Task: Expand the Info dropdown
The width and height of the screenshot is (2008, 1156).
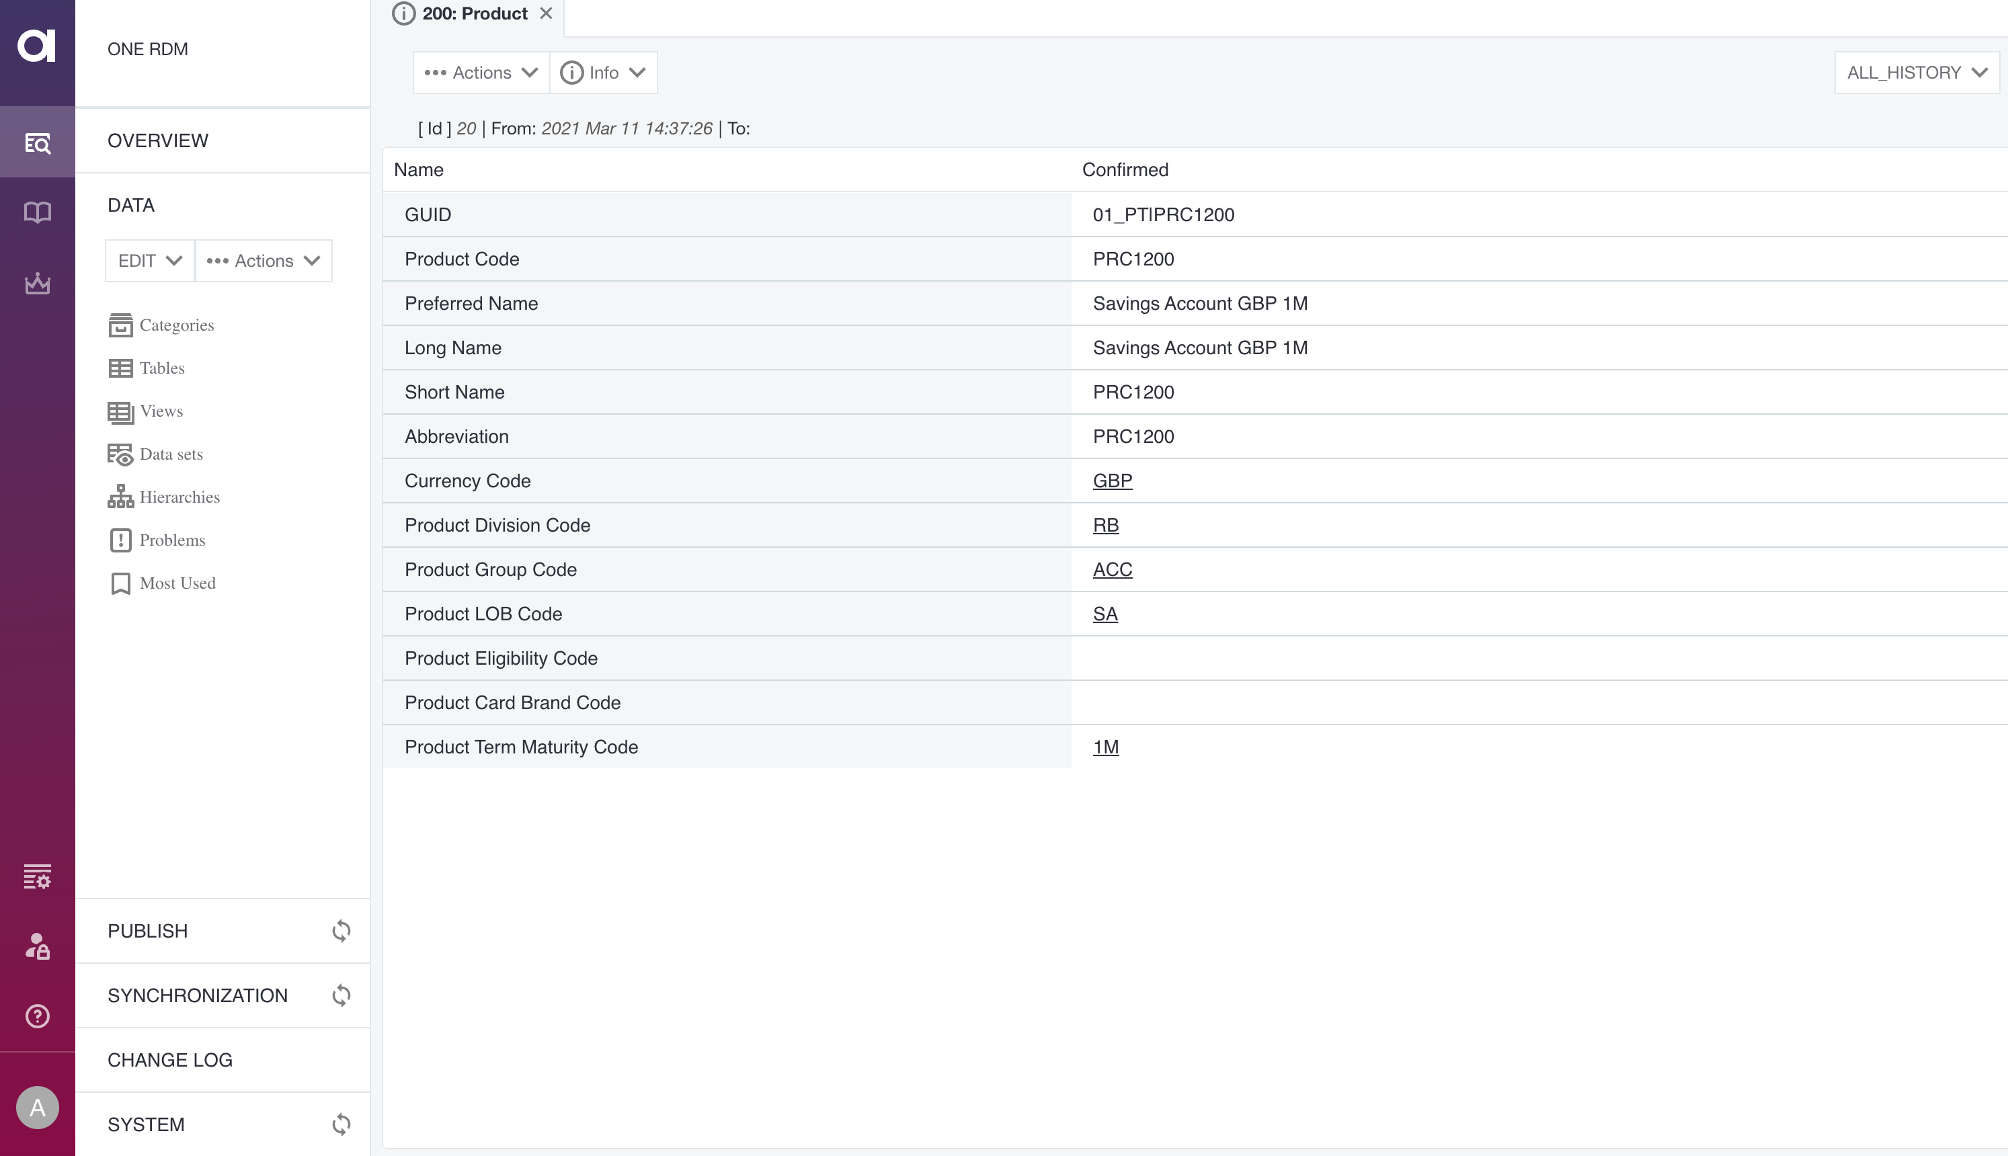Action: (x=602, y=73)
